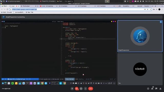The height and width of the screenshot is (92, 164).
Task: Mute the microphone in Meet
Action: click(x=72, y=89)
